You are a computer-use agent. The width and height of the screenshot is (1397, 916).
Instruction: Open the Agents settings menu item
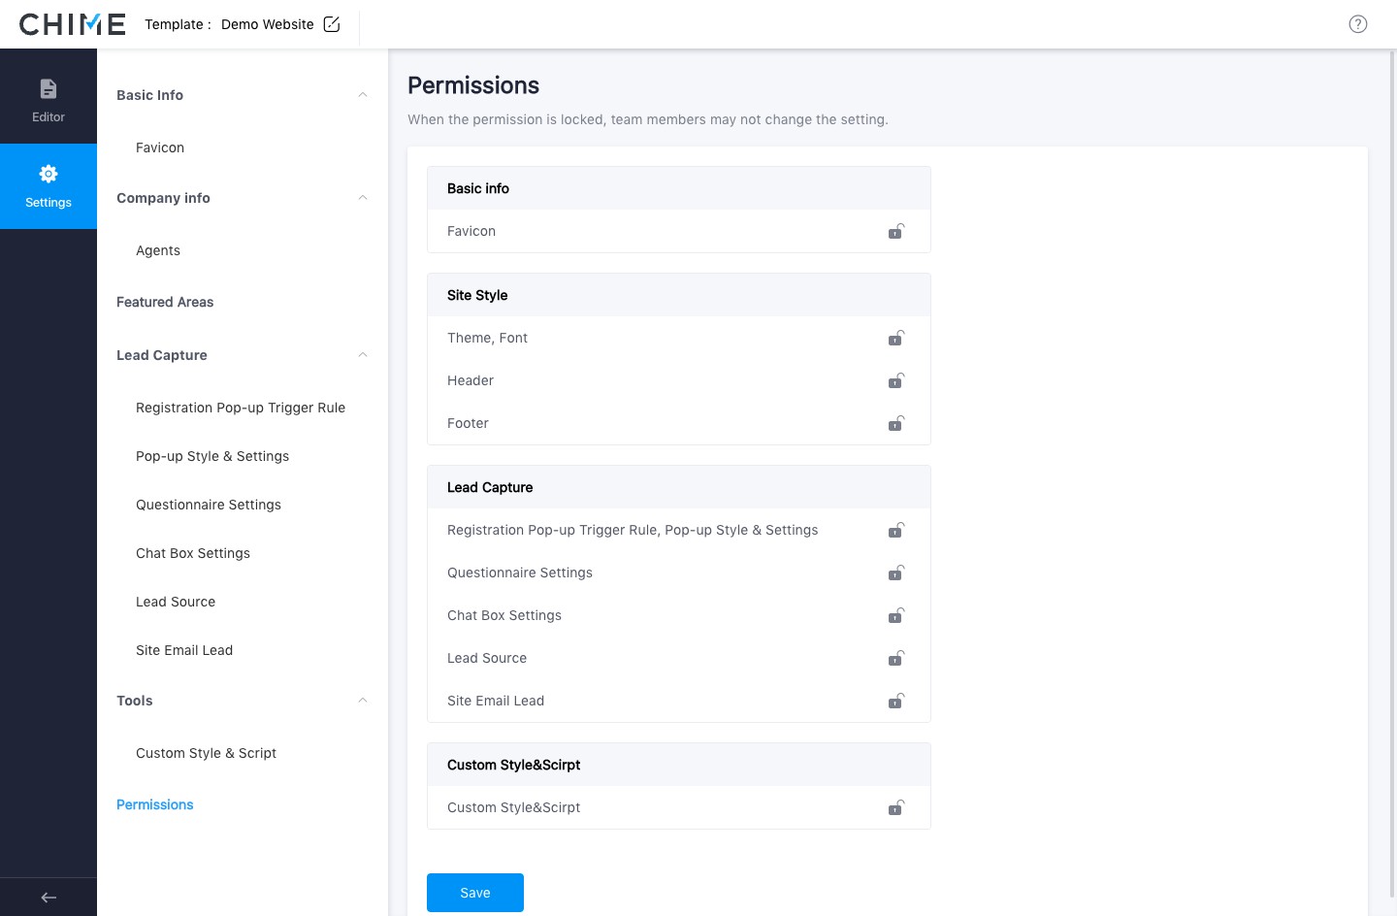point(158,250)
